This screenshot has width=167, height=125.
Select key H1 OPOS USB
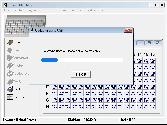(x=55, y=106)
